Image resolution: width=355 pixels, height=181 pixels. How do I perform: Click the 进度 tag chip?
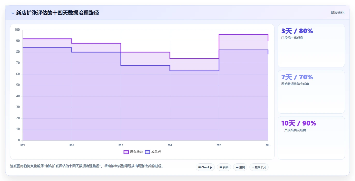coord(240,167)
